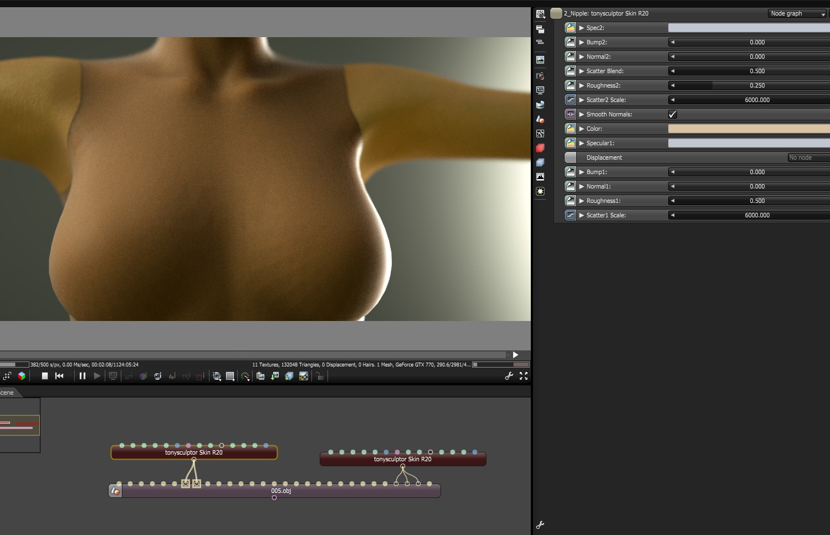
Task: Click the red cube icon in the sidebar
Action: click(x=540, y=148)
